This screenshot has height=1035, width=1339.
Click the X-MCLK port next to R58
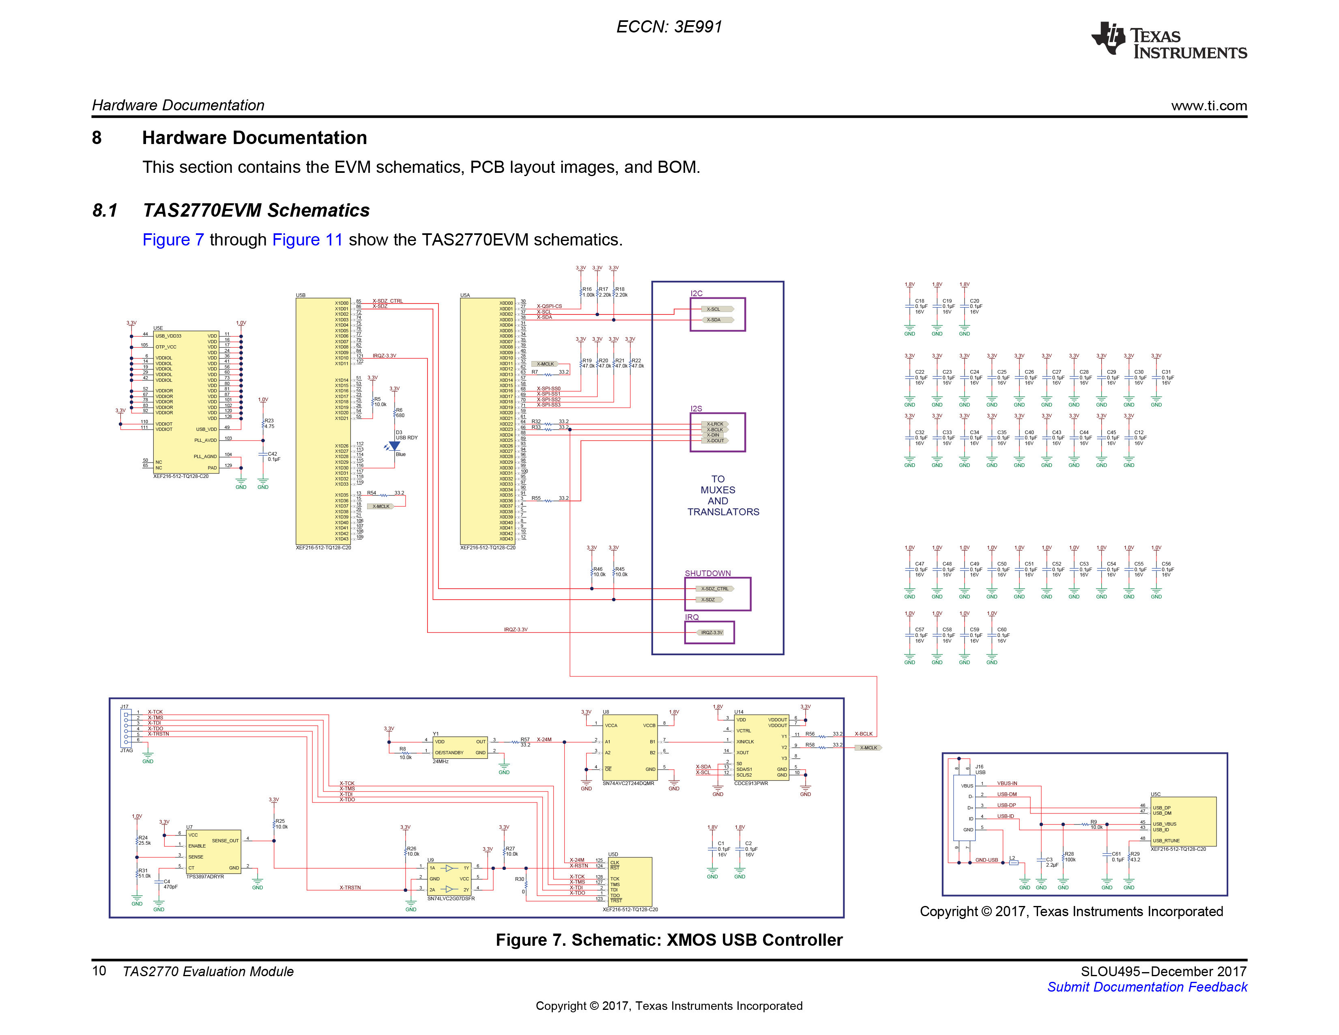pos(868,747)
